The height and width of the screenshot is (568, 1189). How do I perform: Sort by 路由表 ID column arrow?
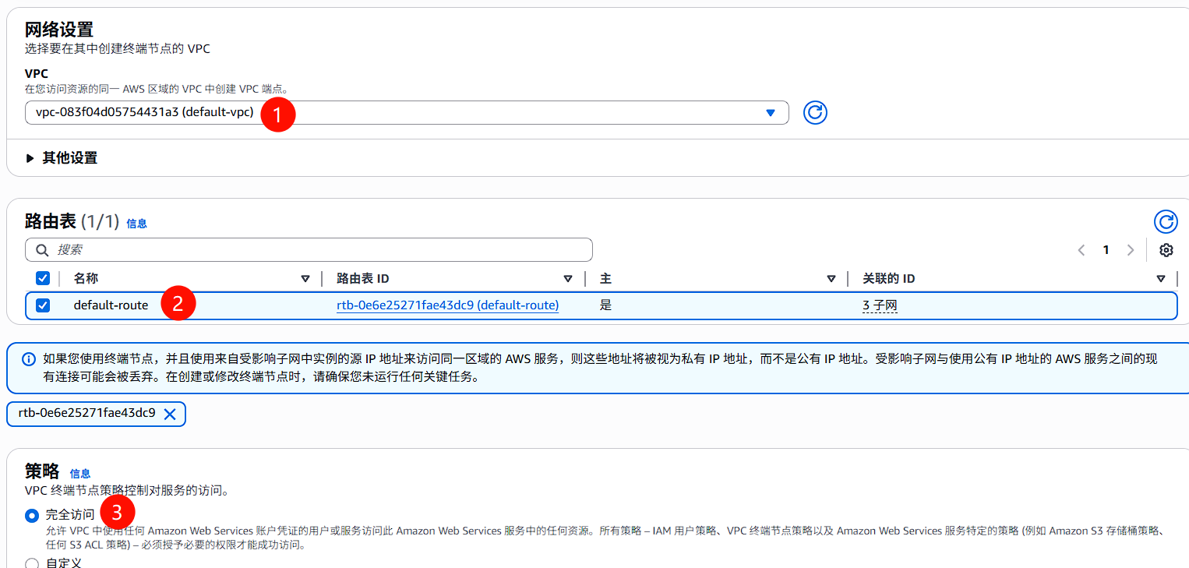(x=568, y=279)
